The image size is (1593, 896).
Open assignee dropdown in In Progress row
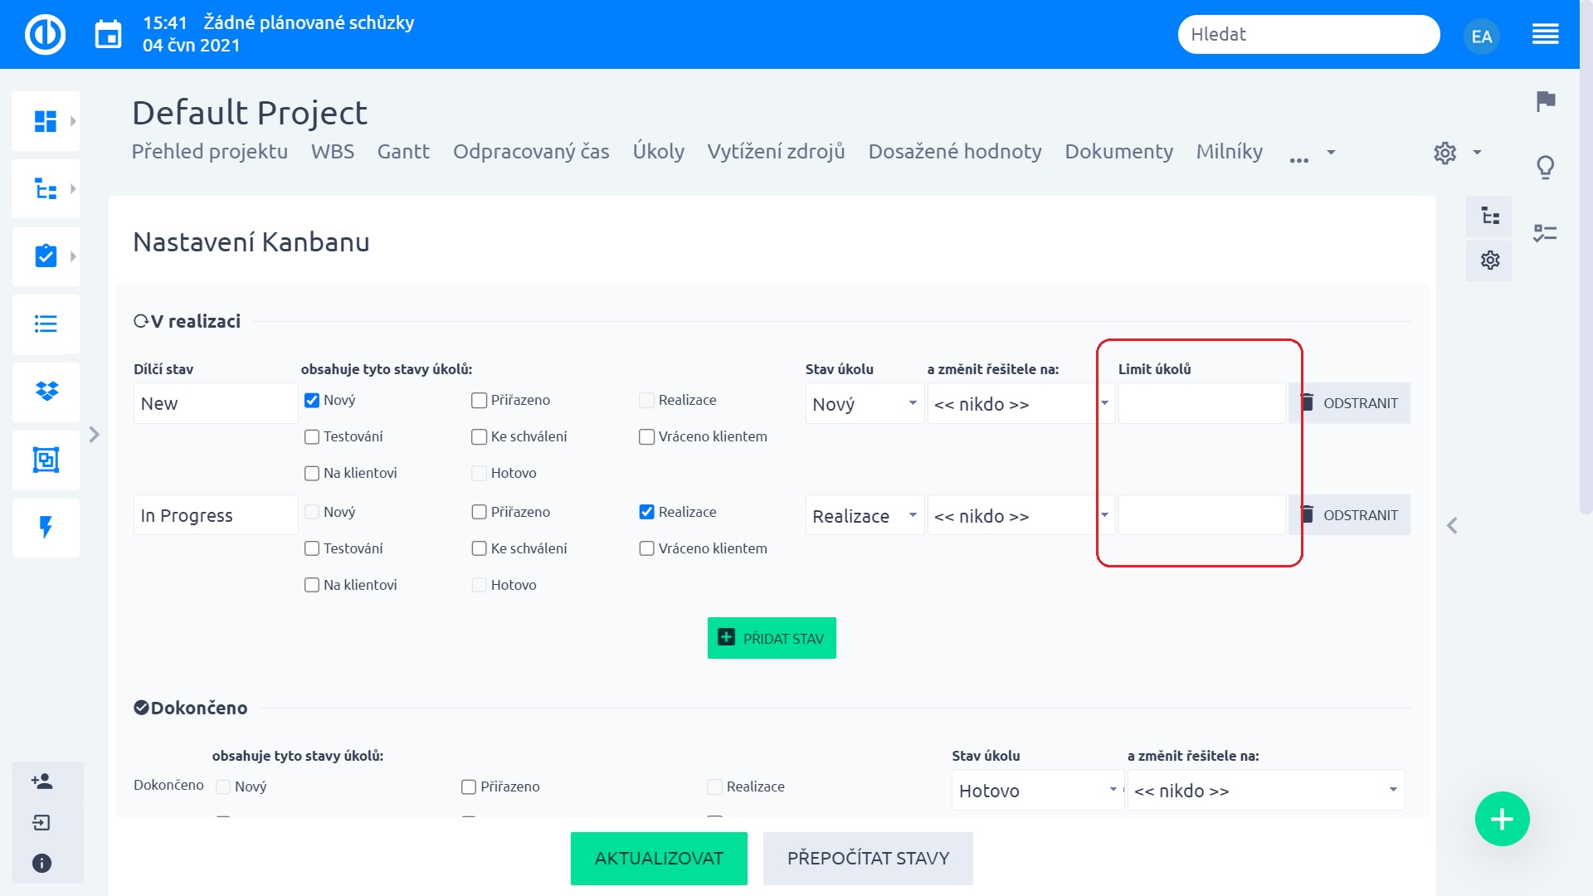point(1021,516)
